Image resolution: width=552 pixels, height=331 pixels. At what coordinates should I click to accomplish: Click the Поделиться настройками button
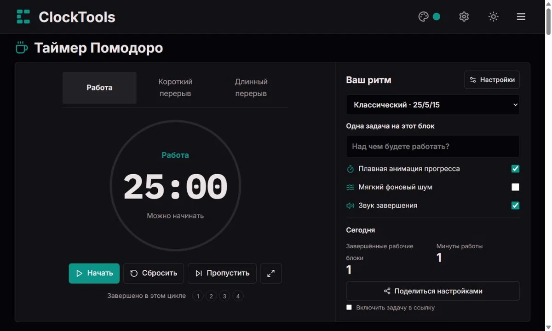tap(433, 291)
